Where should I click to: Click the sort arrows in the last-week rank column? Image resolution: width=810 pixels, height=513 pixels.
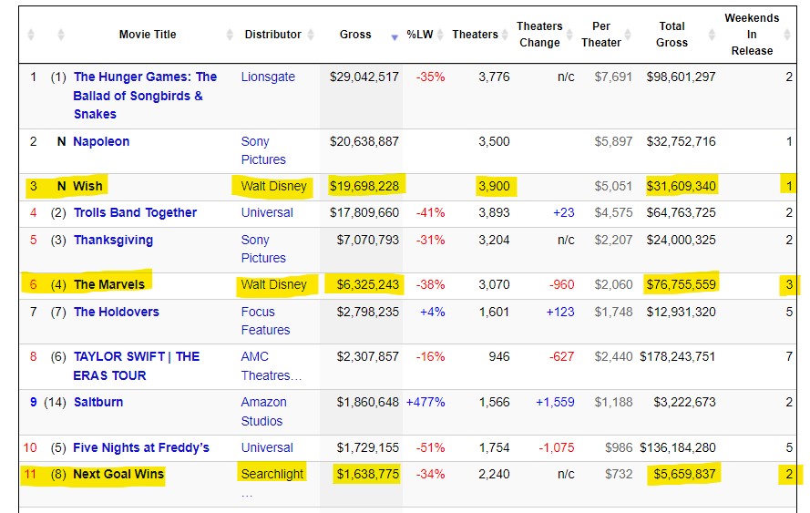click(x=60, y=36)
